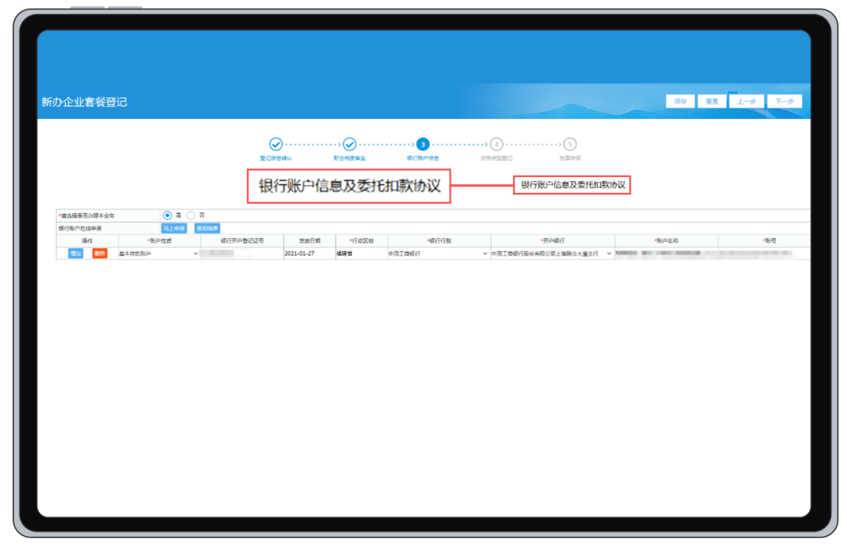Click the 行政区划 field in the row
The image size is (847, 544).
[x=362, y=253]
